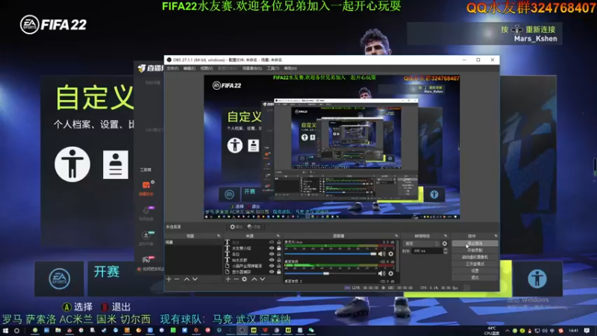Move scene up in the Scenes panel
Image resolution: width=597 pixels, height=336 pixels.
pyautogui.click(x=187, y=279)
